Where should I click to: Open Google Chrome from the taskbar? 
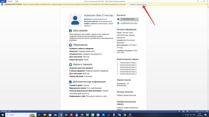[125, 115]
